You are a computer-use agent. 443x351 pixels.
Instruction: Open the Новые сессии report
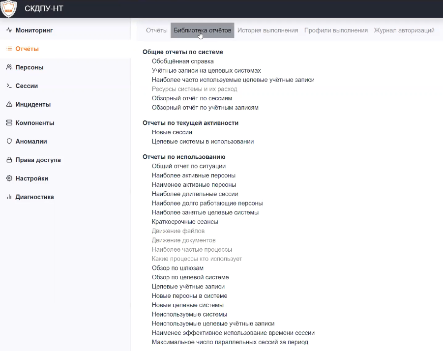click(172, 132)
